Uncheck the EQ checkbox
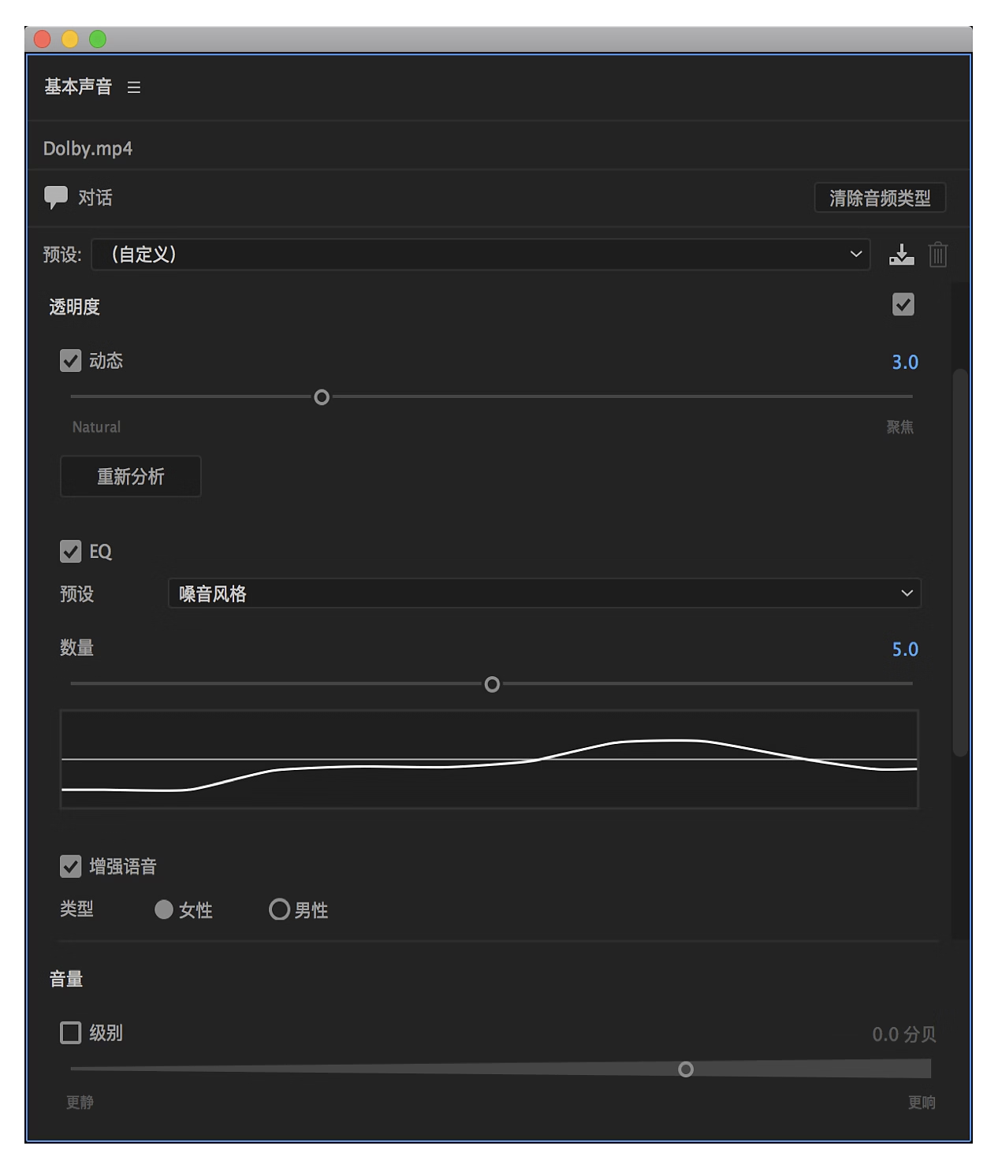Screen dimensions: 998x1168 70,552
